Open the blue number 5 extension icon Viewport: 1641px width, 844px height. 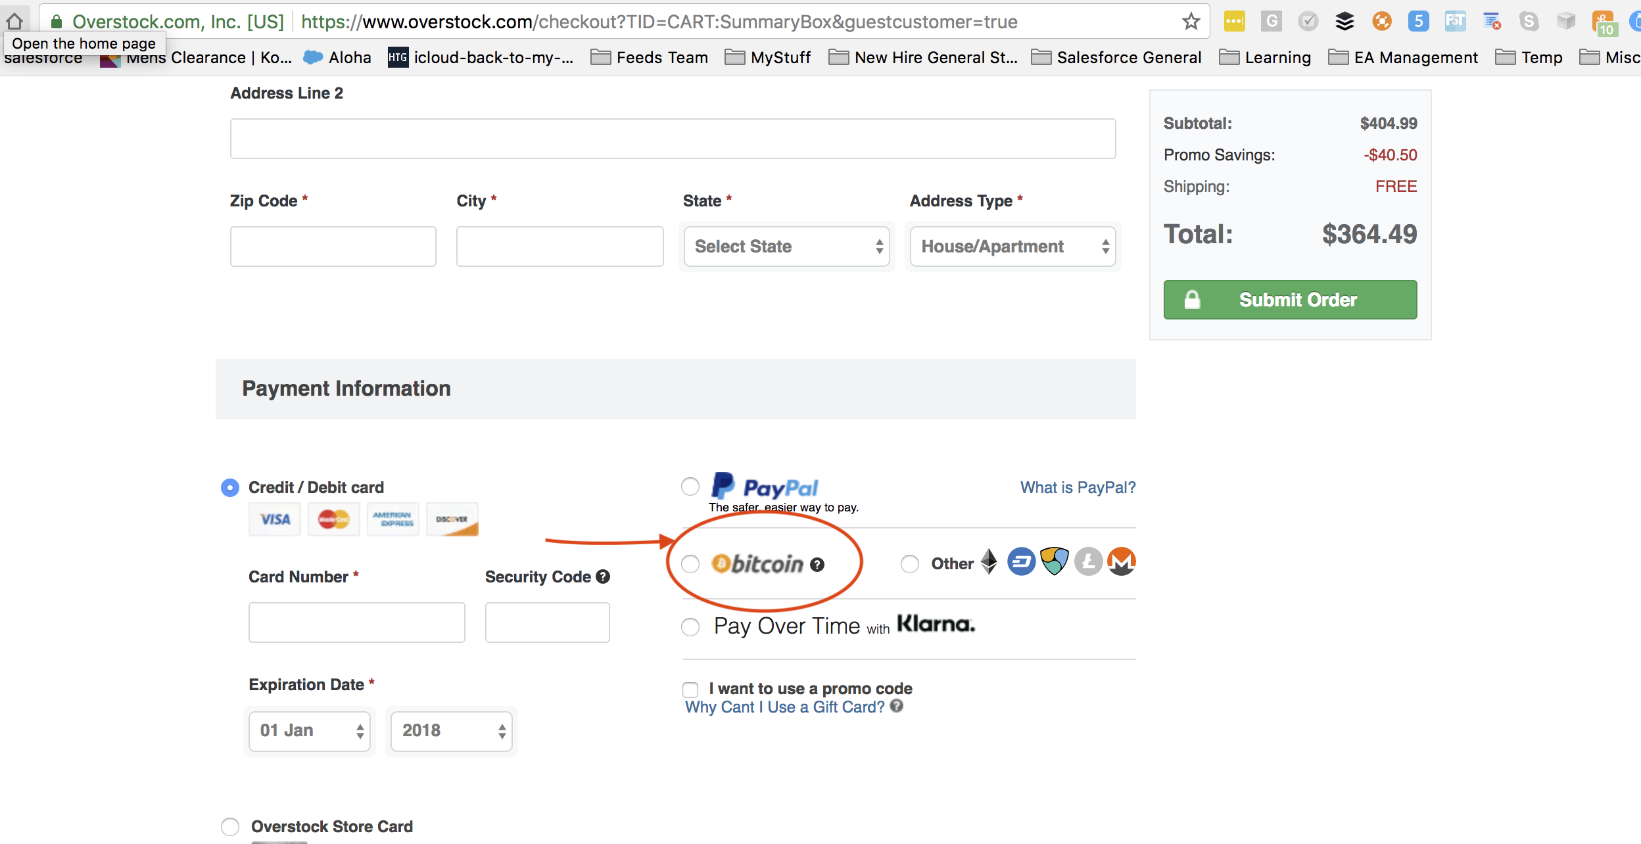point(1419,22)
